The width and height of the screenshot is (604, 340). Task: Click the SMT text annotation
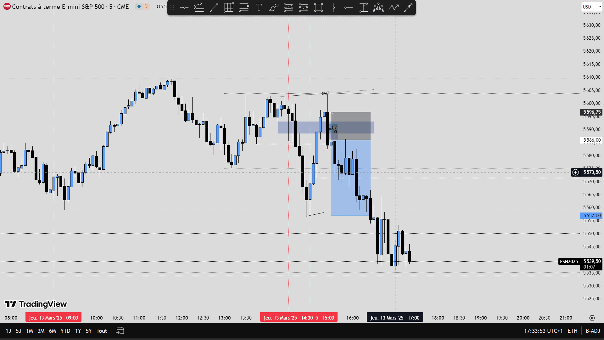coord(325,93)
